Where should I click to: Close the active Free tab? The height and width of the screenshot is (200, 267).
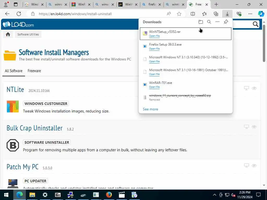pos(207,5)
